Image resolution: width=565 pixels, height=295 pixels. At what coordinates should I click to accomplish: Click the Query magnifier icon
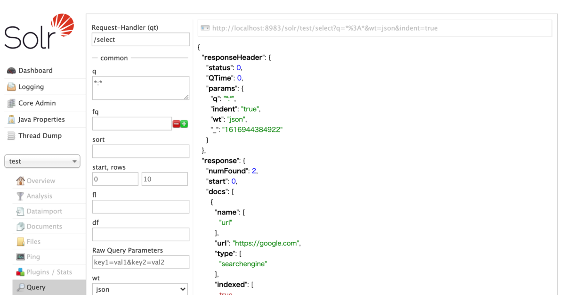point(21,287)
